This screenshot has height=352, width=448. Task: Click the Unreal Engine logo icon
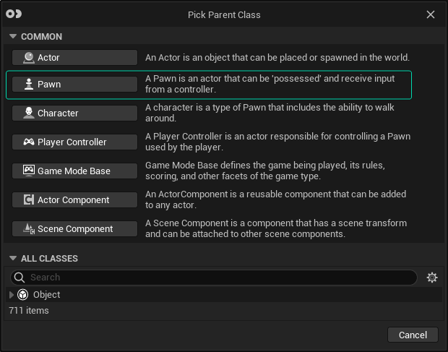[x=14, y=14]
